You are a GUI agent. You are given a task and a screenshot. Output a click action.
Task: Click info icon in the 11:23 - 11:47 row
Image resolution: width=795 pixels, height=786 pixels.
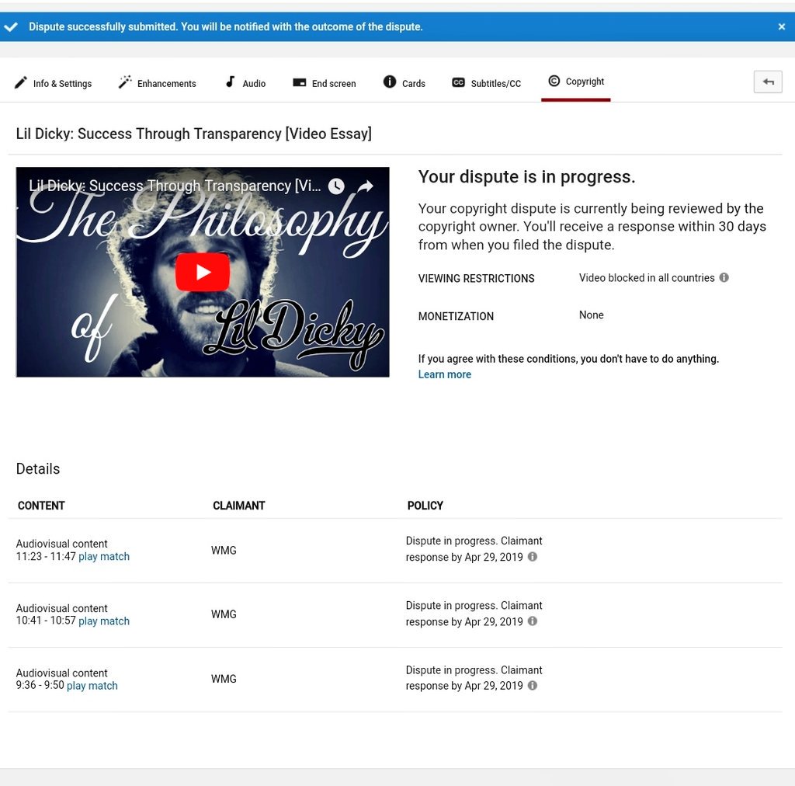533,556
